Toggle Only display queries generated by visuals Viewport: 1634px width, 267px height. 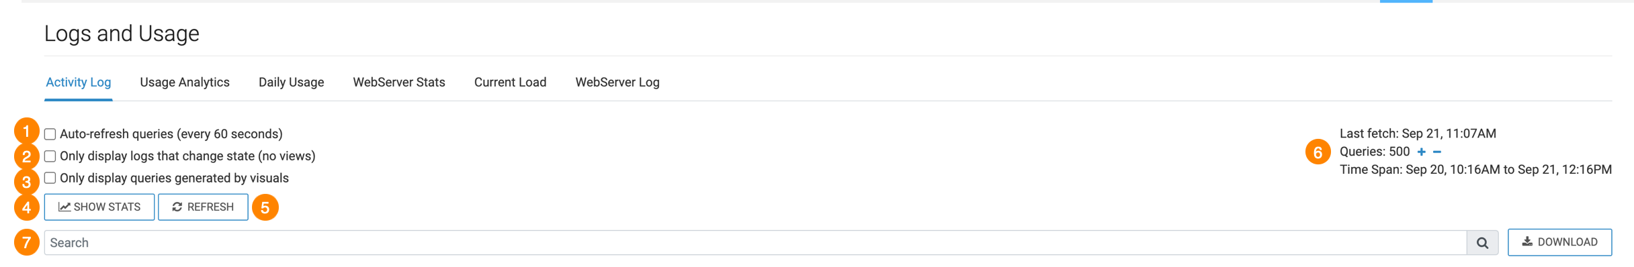(x=50, y=178)
